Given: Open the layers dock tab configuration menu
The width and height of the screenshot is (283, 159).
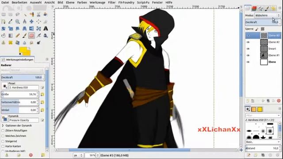Looking at the screenshot, I should click(279, 8).
